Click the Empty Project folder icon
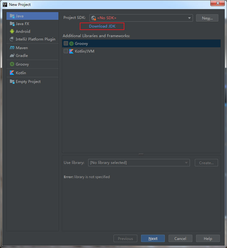This screenshot has height=248, width=227. [12, 81]
